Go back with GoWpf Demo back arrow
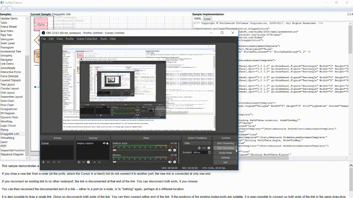Viewport: 353px width, 198px height. coord(3,9)
